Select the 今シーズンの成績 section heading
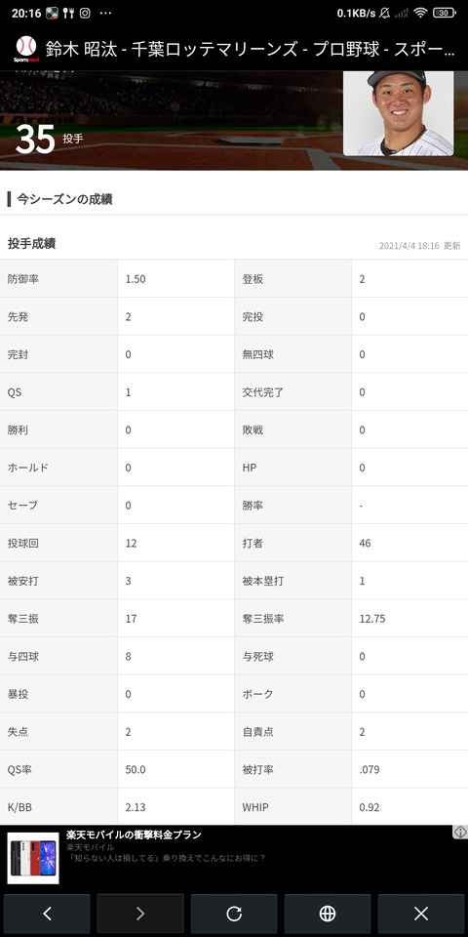The width and height of the screenshot is (468, 937). 64,199
